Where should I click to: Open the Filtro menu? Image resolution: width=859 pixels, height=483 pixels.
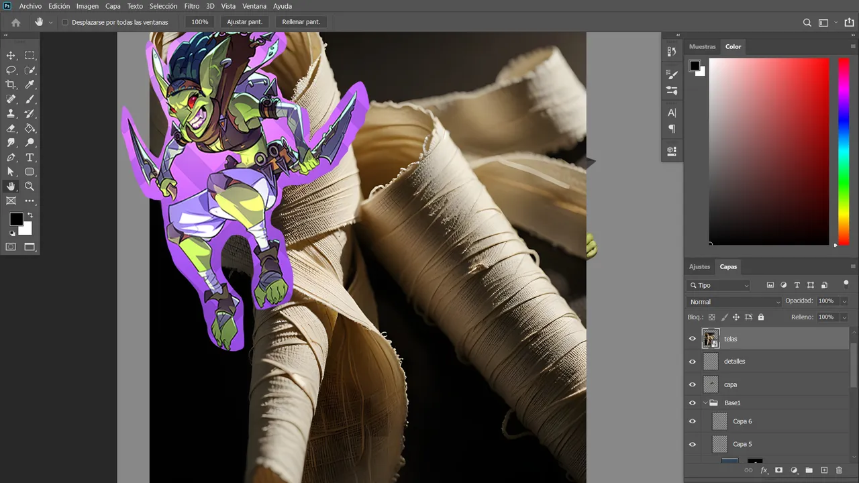point(191,6)
